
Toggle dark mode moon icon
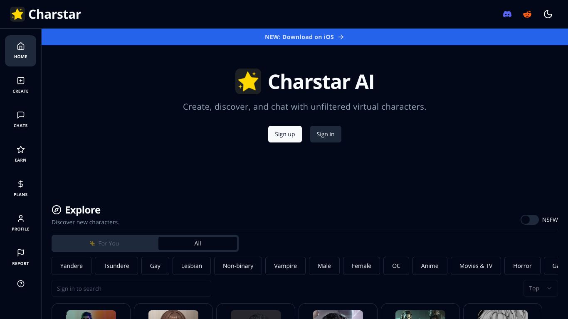point(548,14)
